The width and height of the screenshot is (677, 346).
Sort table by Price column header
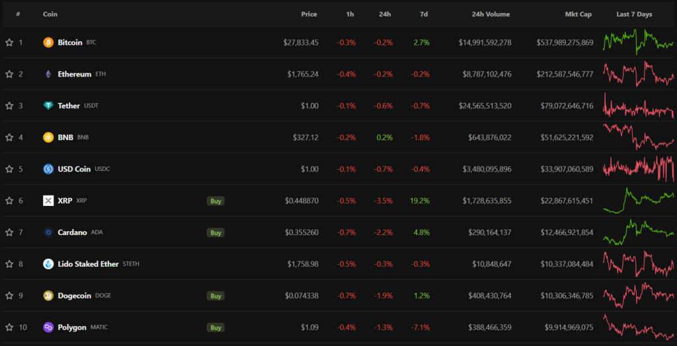coord(309,14)
